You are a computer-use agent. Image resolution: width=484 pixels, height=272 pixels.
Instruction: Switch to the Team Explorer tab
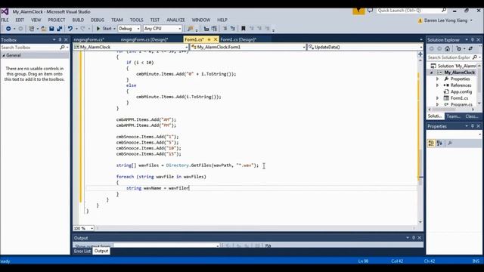click(454, 116)
